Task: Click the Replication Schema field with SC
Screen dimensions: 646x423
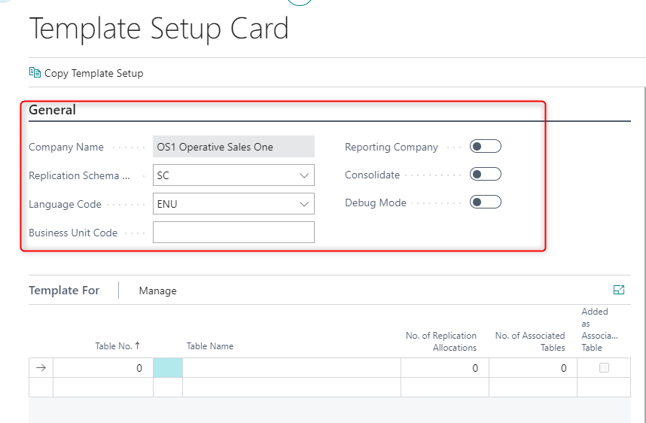Action: [x=233, y=175]
